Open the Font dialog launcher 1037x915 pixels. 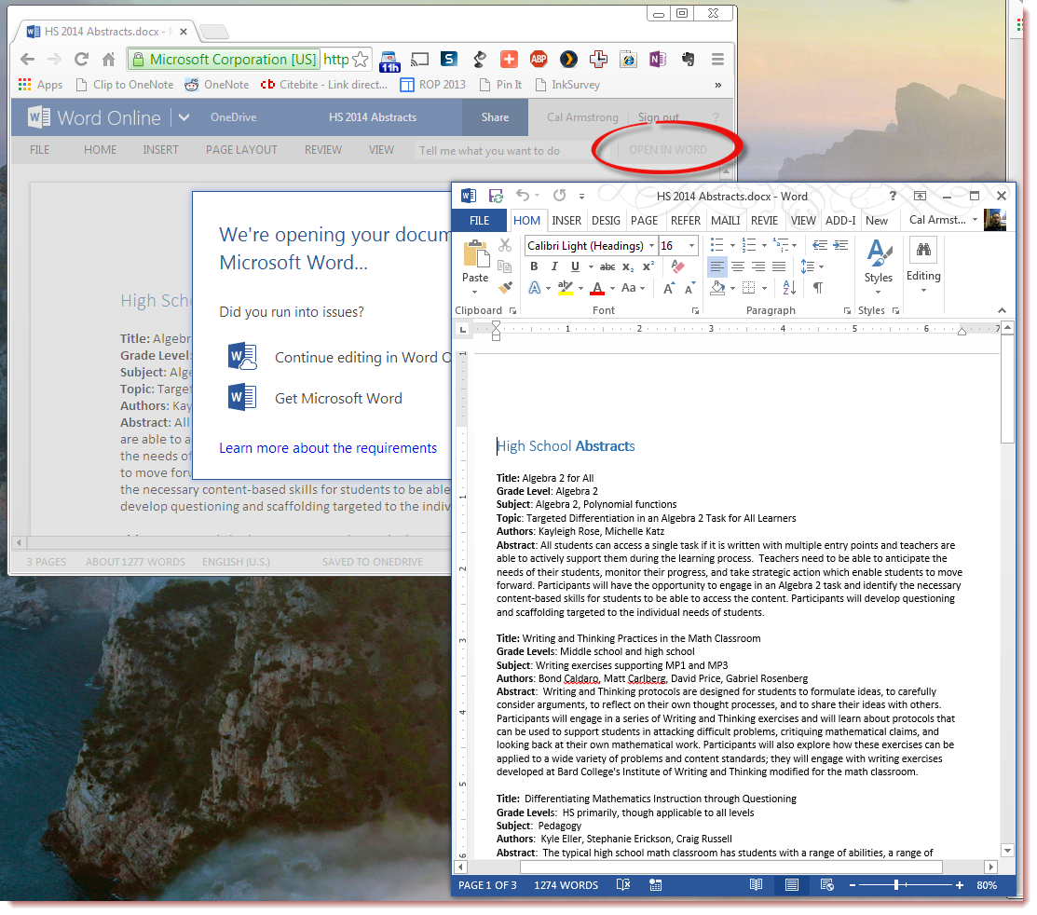pyautogui.click(x=695, y=310)
